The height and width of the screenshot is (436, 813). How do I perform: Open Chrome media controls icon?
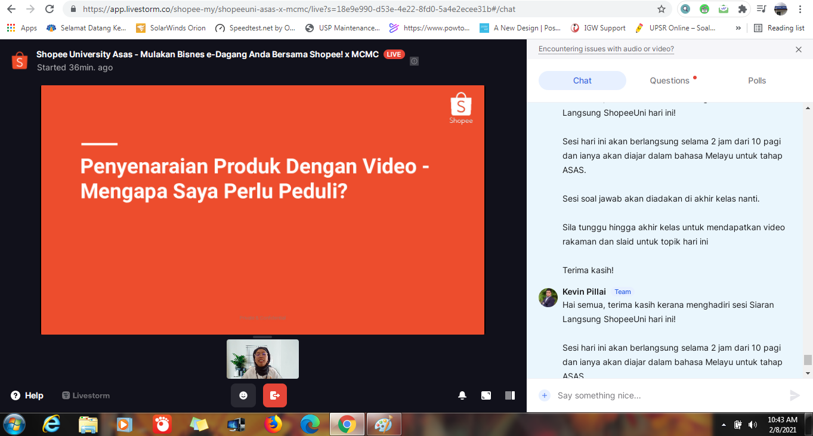(x=762, y=9)
